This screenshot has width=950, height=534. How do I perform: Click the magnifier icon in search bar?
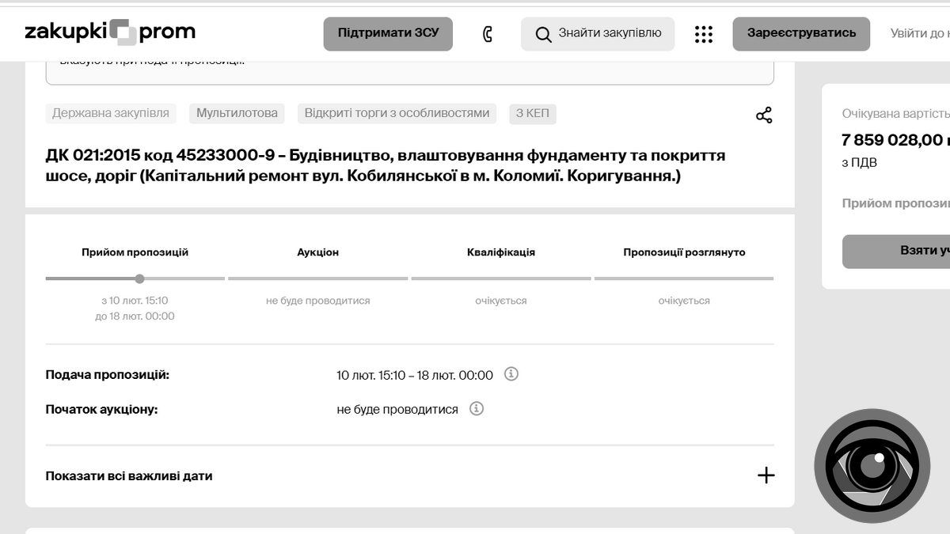click(x=543, y=33)
